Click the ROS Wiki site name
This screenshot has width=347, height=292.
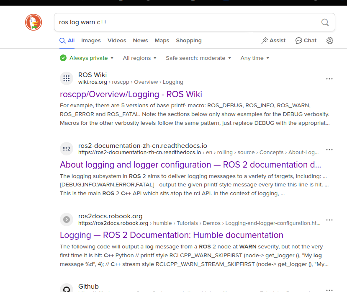pos(93,75)
